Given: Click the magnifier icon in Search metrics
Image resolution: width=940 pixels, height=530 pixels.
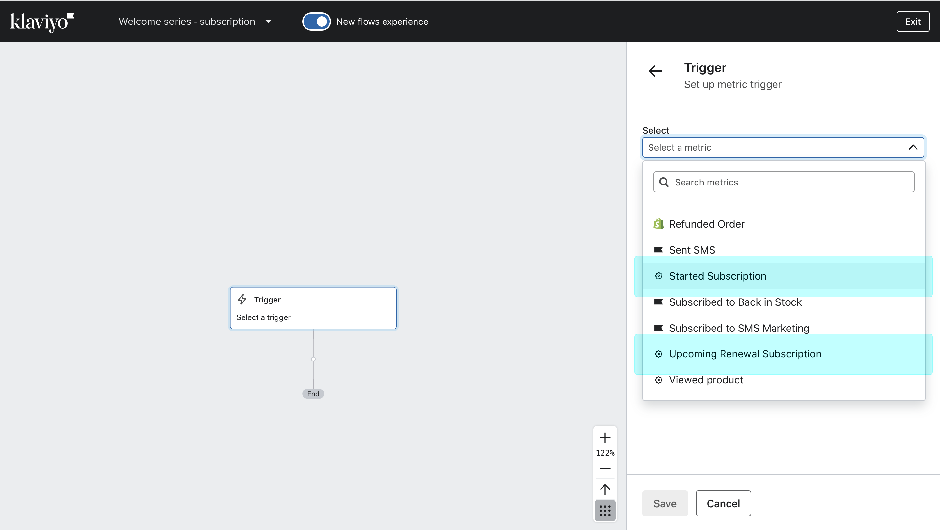Looking at the screenshot, I should (664, 182).
